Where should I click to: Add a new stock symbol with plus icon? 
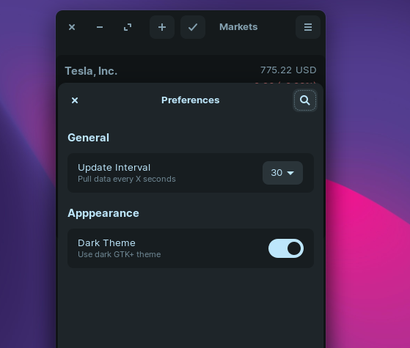click(162, 27)
